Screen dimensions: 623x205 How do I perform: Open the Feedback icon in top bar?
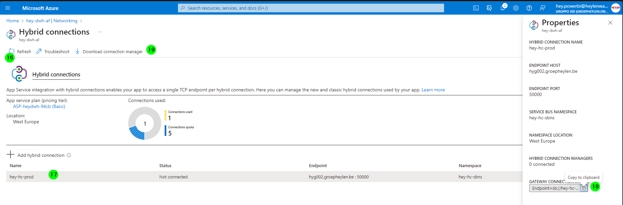coord(543,8)
